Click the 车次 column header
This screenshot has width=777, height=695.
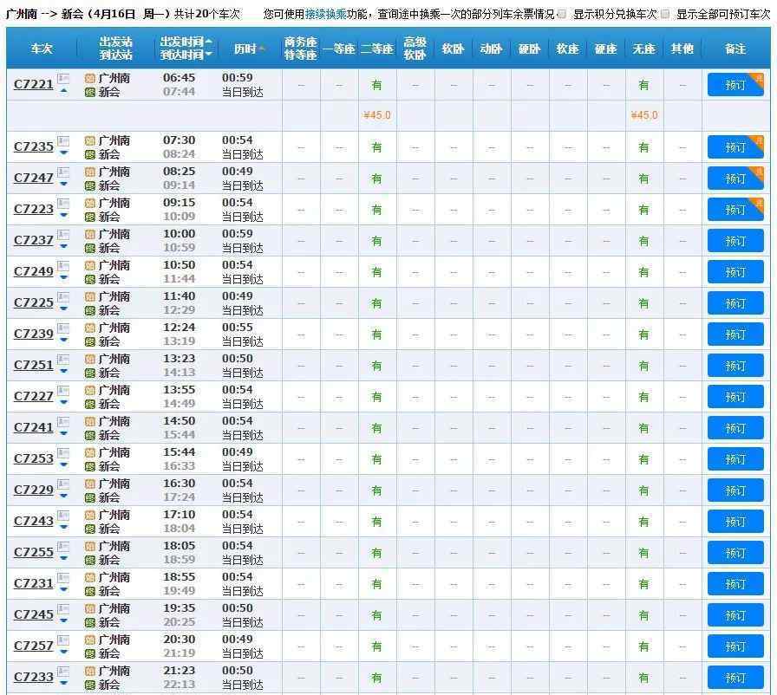click(42, 49)
